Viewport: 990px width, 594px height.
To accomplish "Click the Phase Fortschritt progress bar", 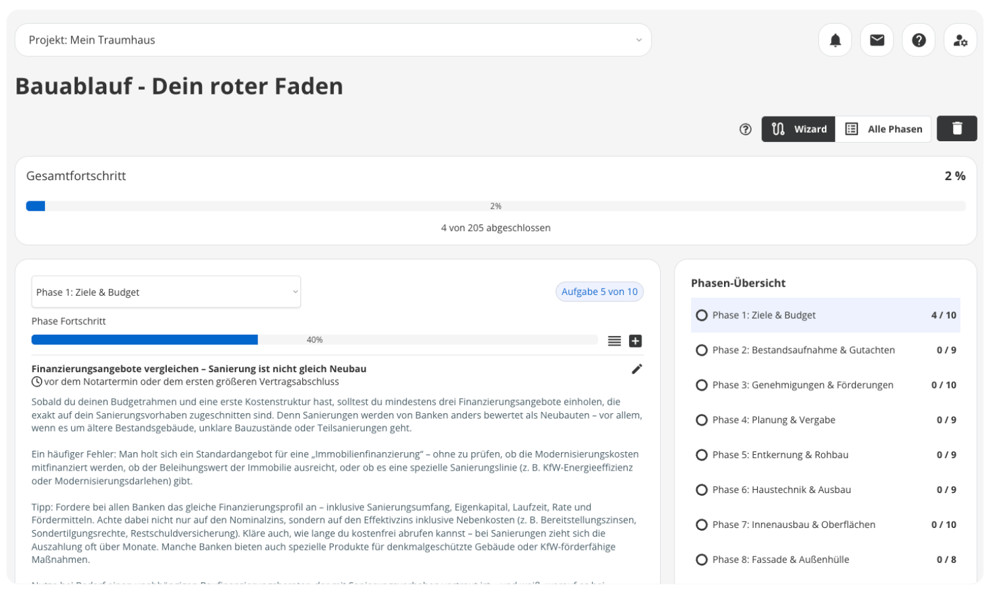I will click(314, 340).
